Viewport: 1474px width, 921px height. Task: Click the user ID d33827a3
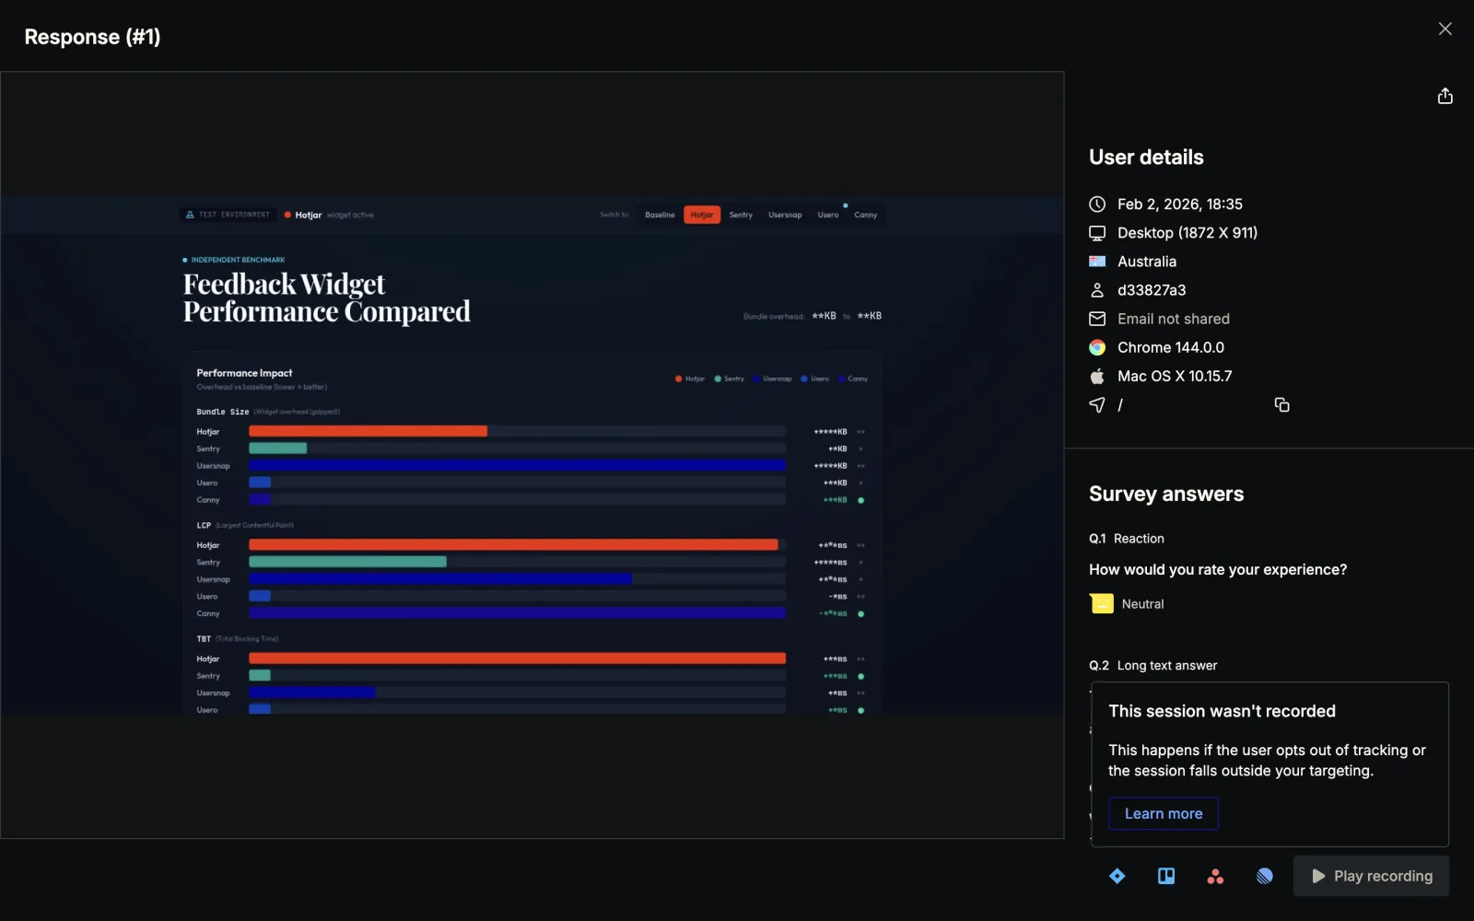1152,290
